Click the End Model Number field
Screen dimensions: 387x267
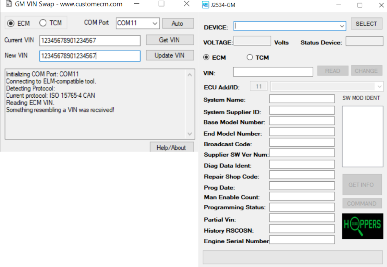pos(302,132)
